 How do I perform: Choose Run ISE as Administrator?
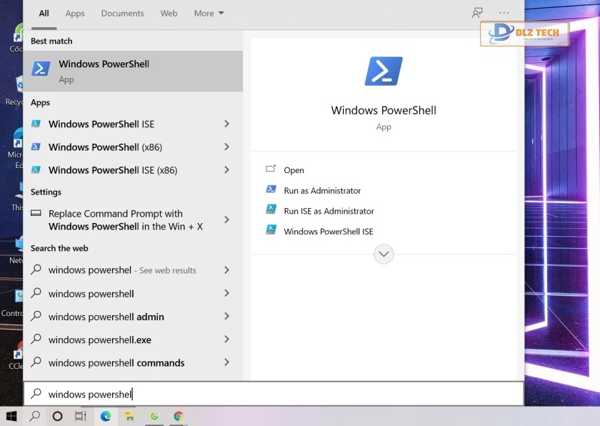coord(329,211)
